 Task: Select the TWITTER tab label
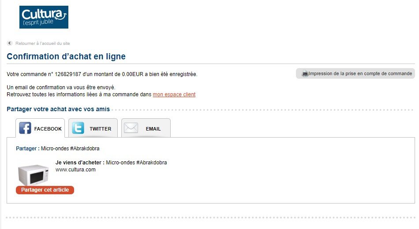point(101,129)
